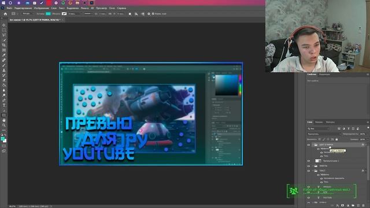Open the layer filter type dropdown
The image size is (370, 208).
(x=319, y=128)
